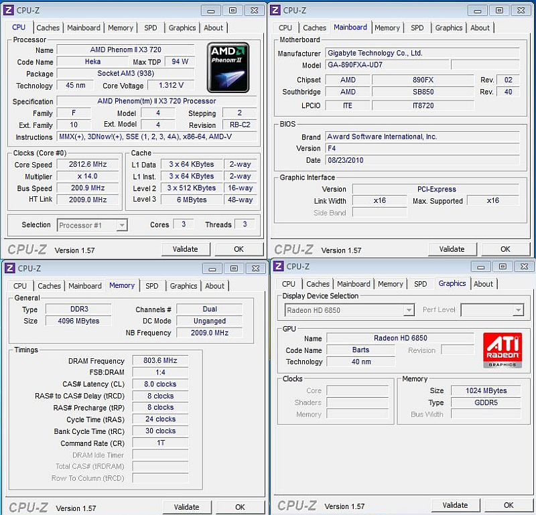The image size is (536, 515).
Task: Click the motherboard model GA-890FXA-UD7 field
Action: point(387,64)
